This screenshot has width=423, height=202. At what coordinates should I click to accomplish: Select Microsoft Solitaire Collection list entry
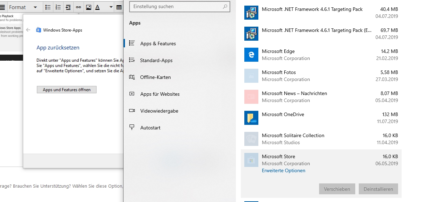point(321,139)
